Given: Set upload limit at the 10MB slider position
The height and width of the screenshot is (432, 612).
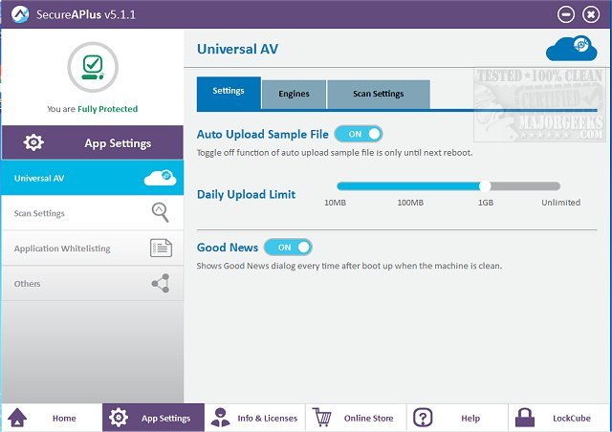Looking at the screenshot, I should coord(340,186).
